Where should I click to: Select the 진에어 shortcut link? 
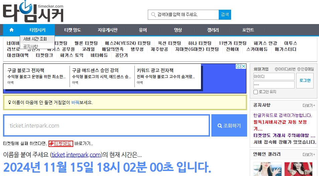pos(232,49)
